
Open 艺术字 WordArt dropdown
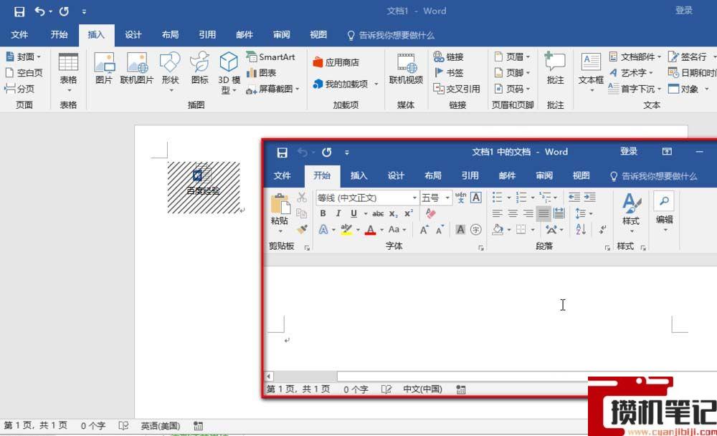(631, 73)
